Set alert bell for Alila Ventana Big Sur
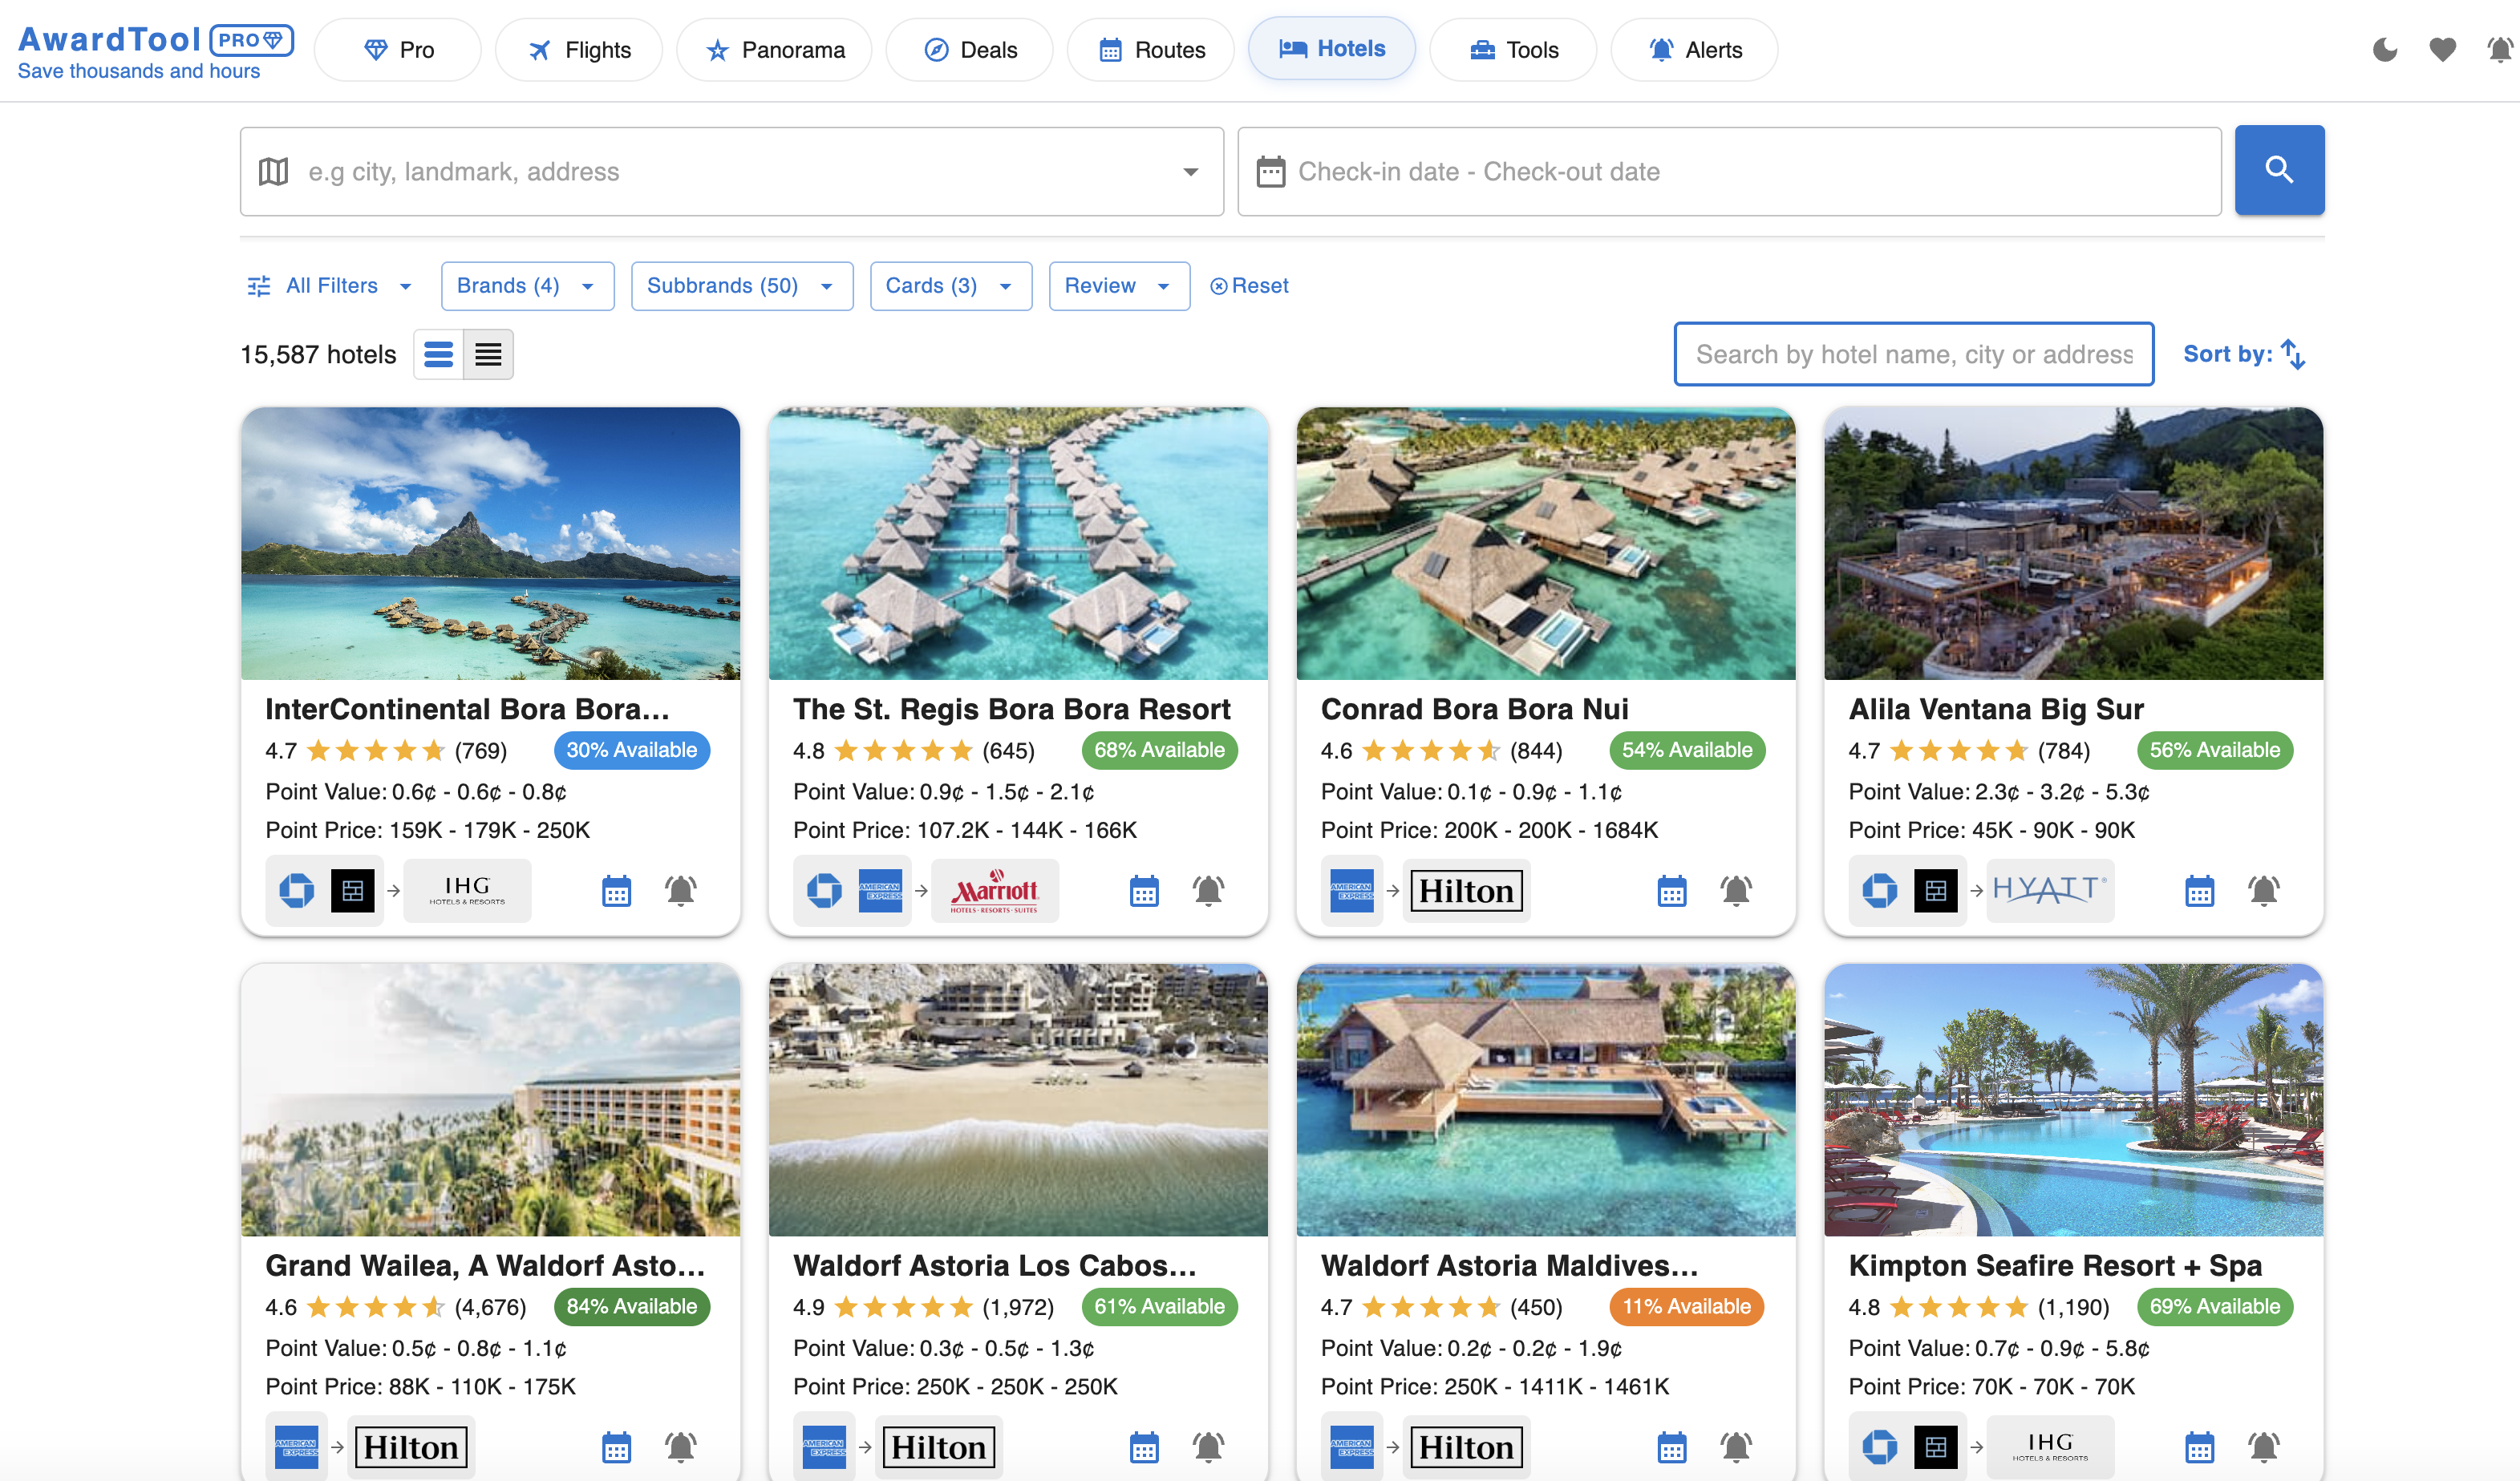 [2264, 890]
